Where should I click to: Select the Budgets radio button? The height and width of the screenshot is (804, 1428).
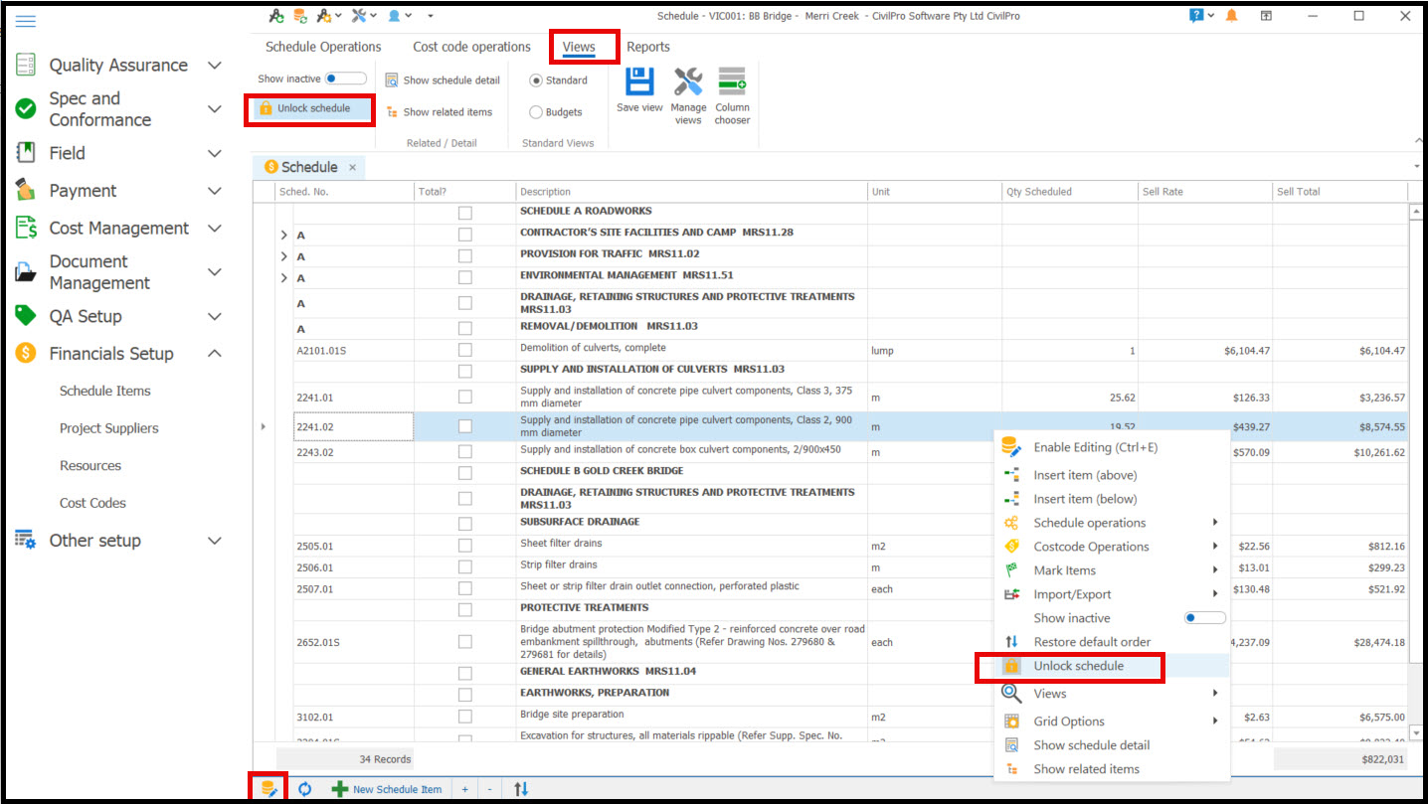[x=536, y=112]
